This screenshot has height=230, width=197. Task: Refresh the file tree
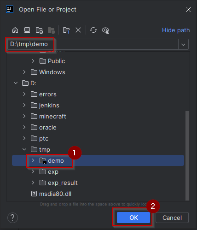(93, 30)
